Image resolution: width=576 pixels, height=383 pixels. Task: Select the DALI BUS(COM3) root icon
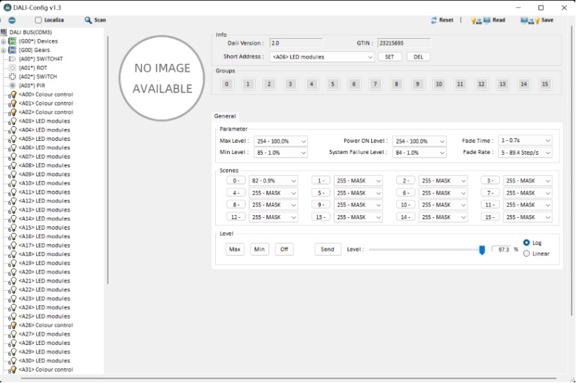(3, 33)
